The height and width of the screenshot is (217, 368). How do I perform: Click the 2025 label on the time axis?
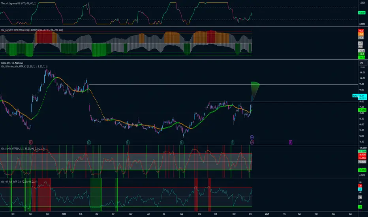[267, 214]
